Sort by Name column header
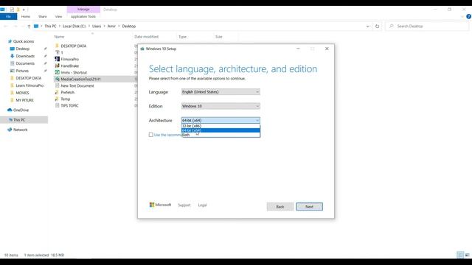The image size is (472, 265). pyautogui.click(x=59, y=37)
